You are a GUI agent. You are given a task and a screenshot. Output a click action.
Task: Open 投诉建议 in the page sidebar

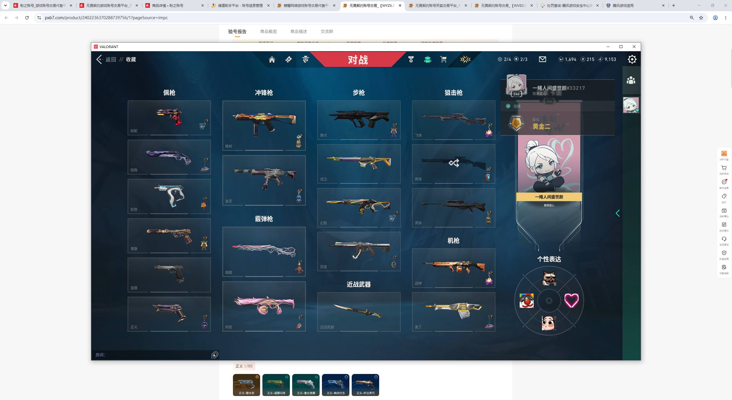[x=724, y=227]
